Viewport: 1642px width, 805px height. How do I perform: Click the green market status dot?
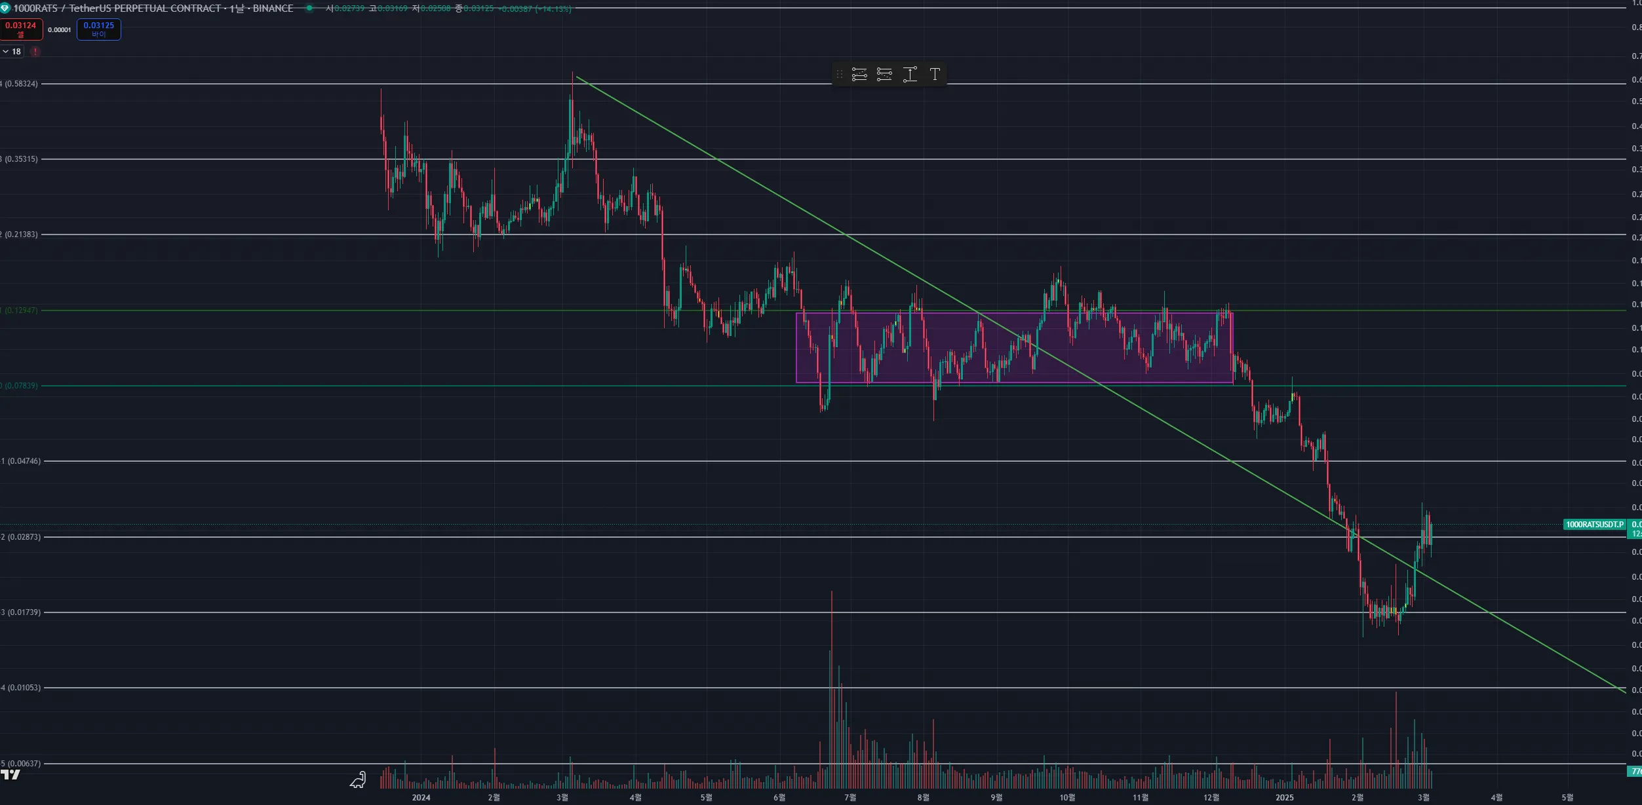tap(309, 9)
